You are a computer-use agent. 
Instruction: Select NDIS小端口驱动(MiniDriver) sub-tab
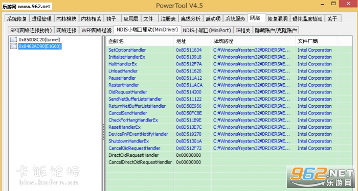147,30
